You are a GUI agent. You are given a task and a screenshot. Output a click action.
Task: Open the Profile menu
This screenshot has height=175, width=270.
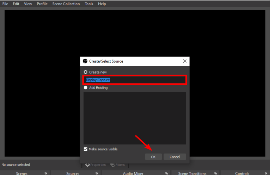point(42,4)
